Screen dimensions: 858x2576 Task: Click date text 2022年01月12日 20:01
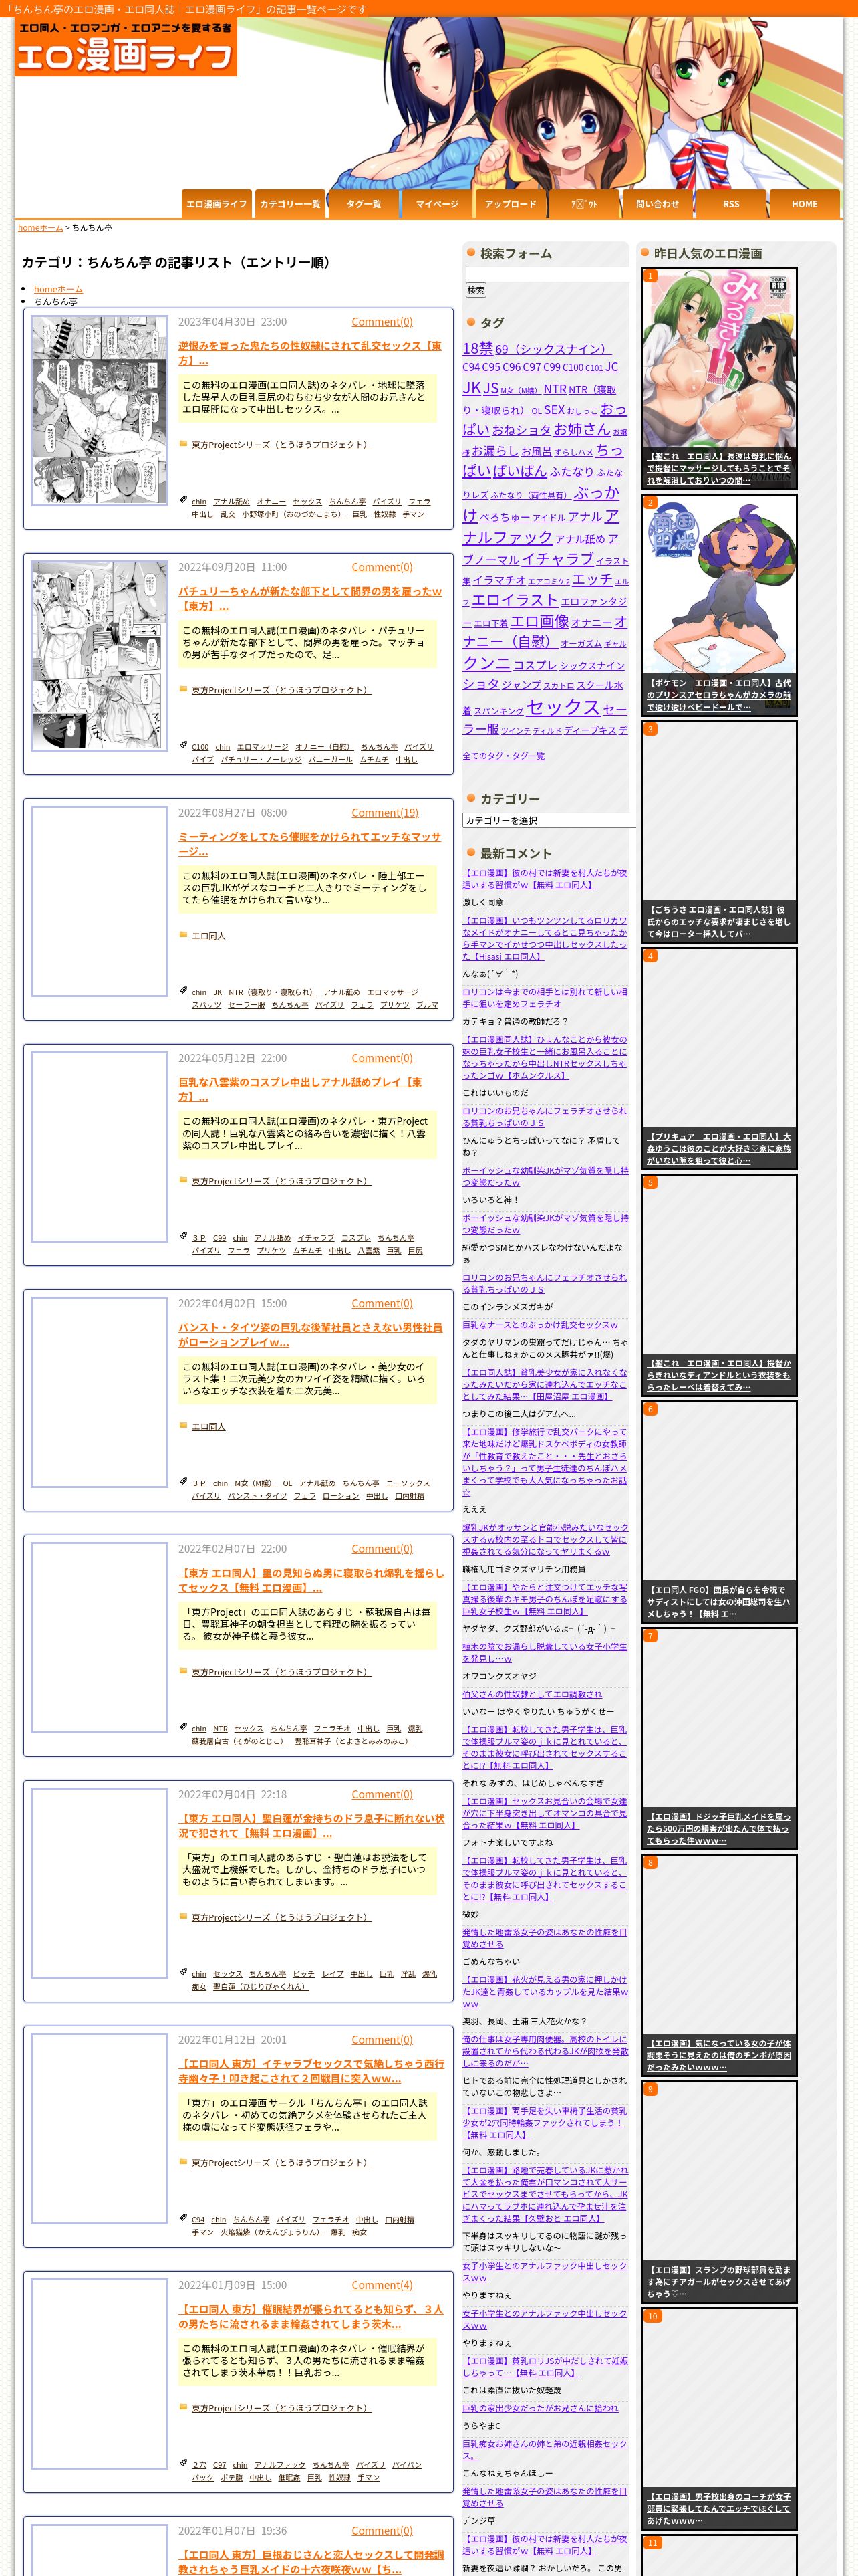(x=232, y=2040)
